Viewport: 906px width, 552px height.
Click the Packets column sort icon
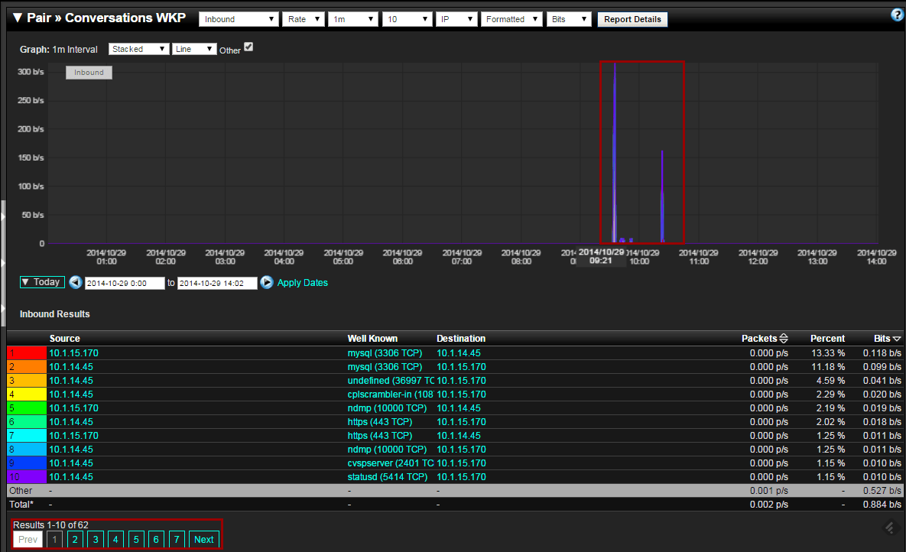pyautogui.click(x=784, y=338)
